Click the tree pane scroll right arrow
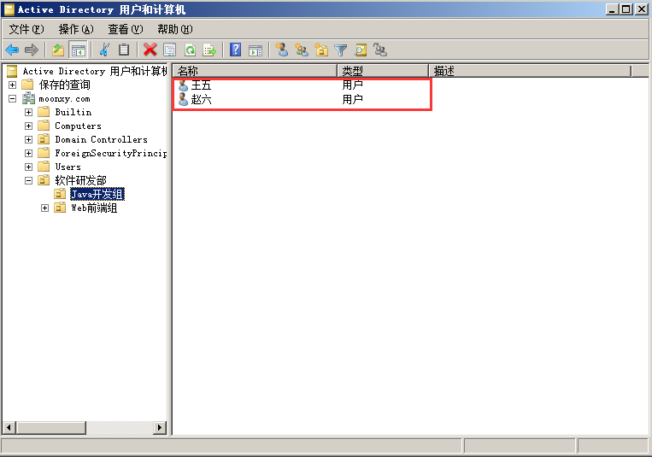This screenshot has height=457, width=652. [x=160, y=427]
